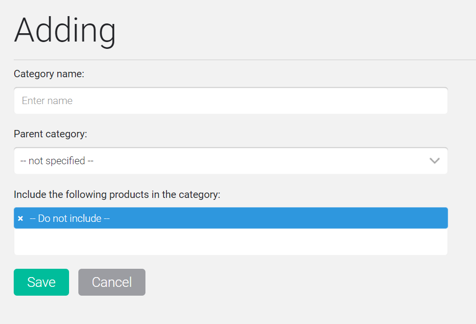Image resolution: width=476 pixels, height=324 pixels.
Task: Save the new category
Action: point(41,282)
